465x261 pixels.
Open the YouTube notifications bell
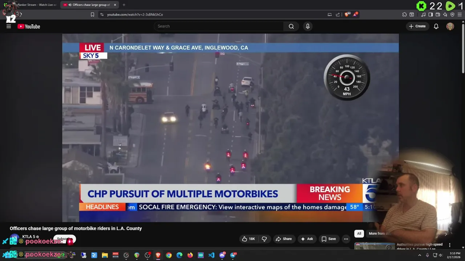click(436, 26)
